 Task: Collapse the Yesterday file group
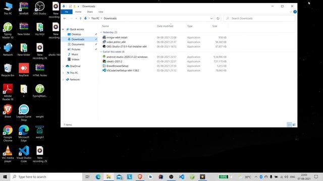[101, 32]
